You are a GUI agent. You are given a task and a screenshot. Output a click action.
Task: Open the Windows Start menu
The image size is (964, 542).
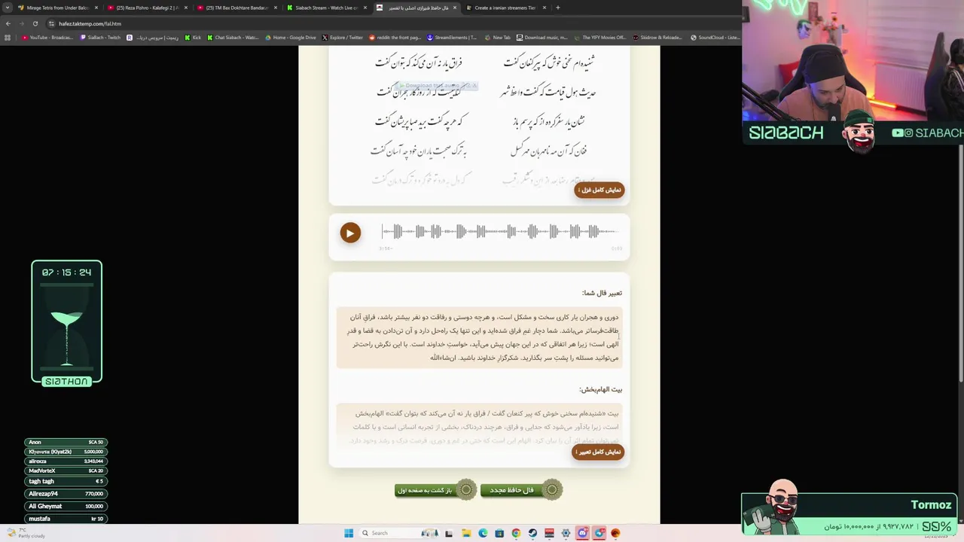(x=349, y=533)
